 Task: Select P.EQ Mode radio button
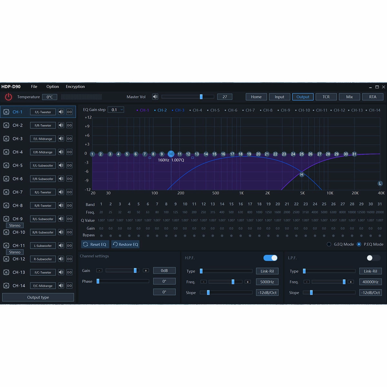coord(359,244)
